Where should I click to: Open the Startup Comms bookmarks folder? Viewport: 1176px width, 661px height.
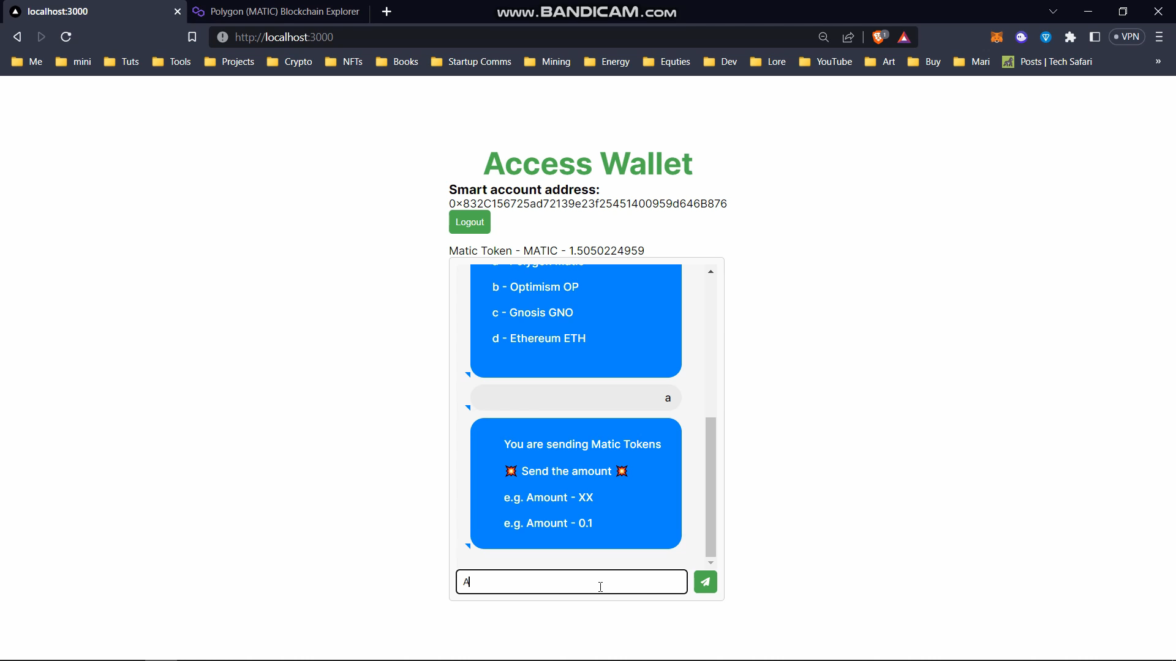[471, 62]
